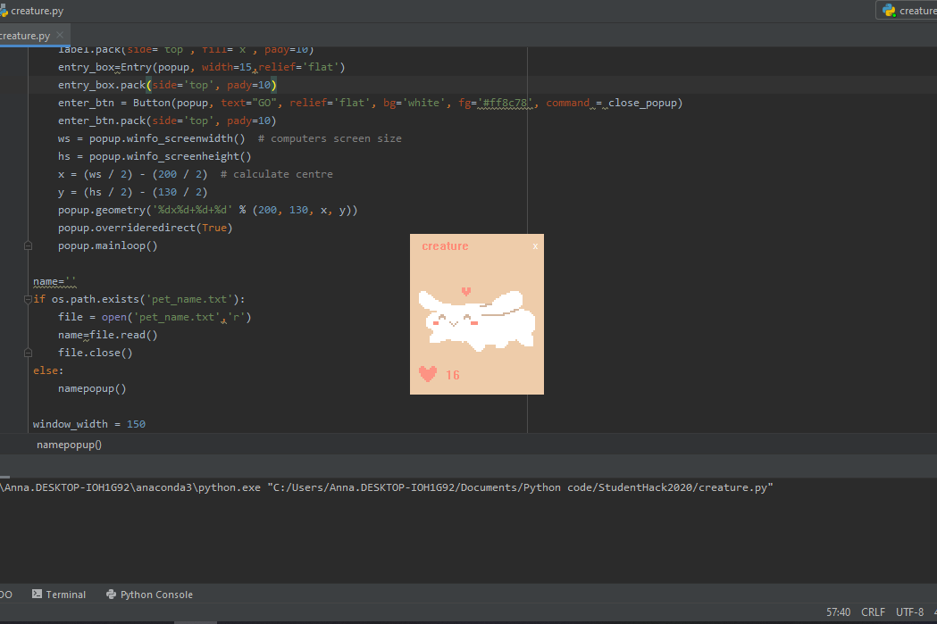Click the Python icon beside creature run configuration
The image size is (937, 624).
click(x=889, y=11)
